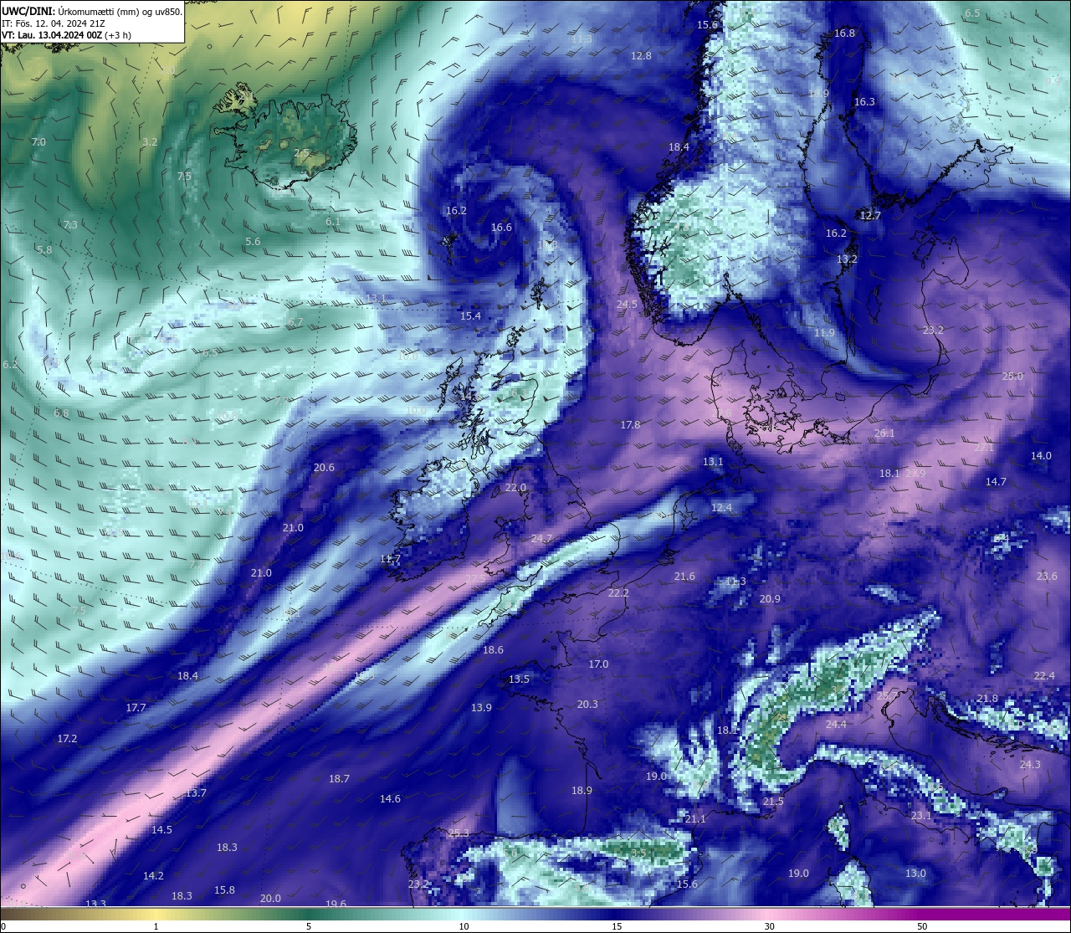Click the map value '11.9'
The image size is (1071, 933).
(824, 333)
